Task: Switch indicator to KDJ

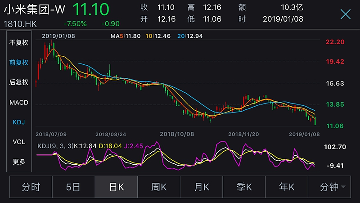Action: click(19, 122)
